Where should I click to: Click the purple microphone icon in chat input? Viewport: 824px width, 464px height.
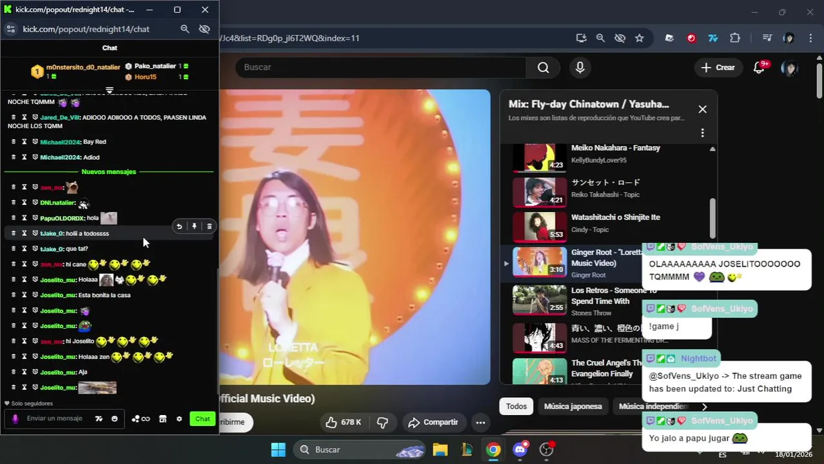click(15, 419)
